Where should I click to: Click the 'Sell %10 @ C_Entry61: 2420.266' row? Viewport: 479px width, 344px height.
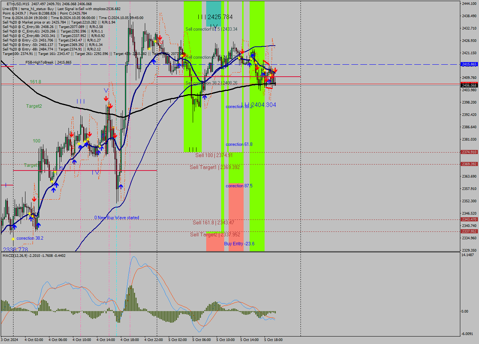coord(52,31)
